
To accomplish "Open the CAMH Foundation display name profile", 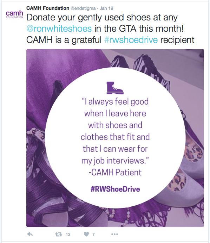I will click(48, 8).
